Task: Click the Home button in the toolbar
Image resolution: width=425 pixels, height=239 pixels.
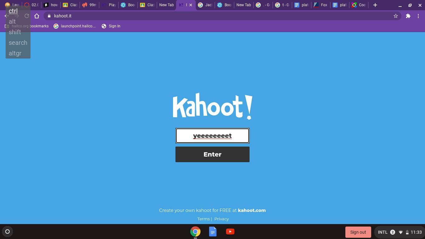Action: click(x=37, y=16)
